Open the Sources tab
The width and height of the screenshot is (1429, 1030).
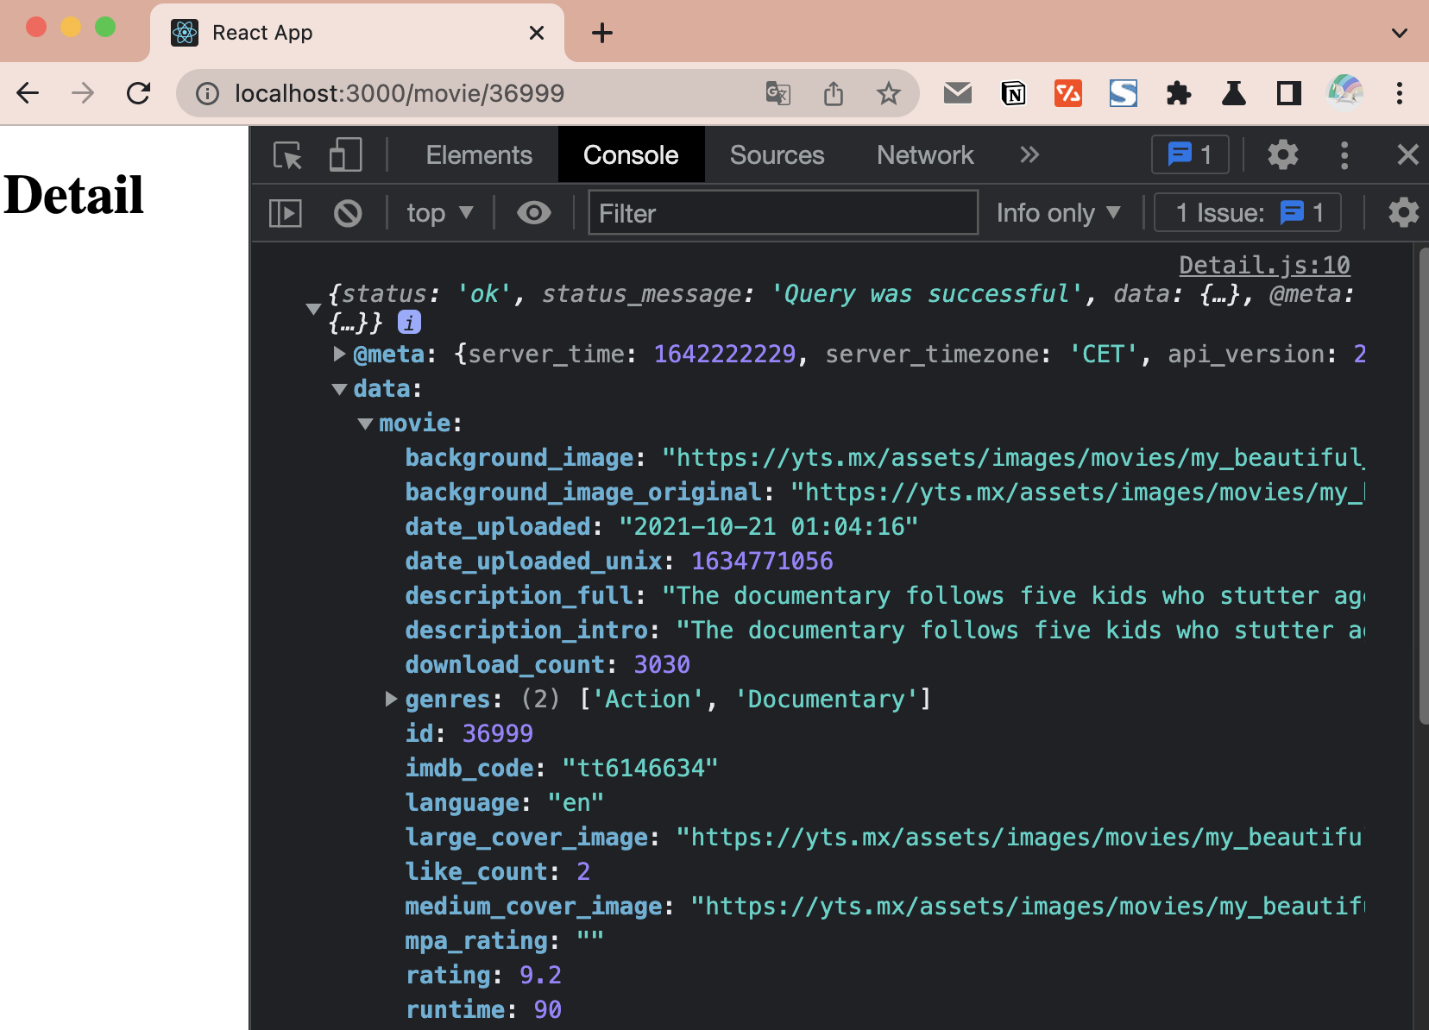[x=777, y=155]
